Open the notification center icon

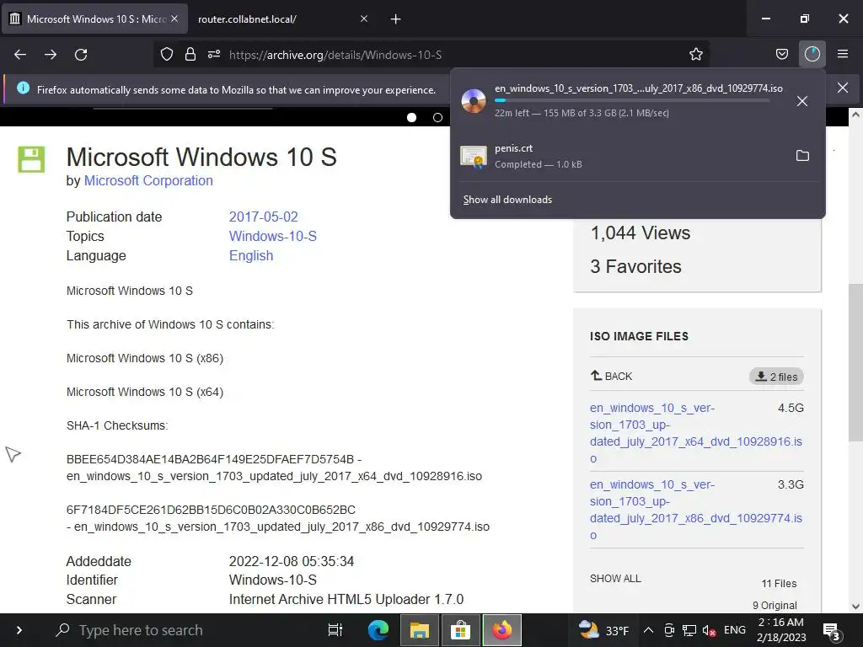[830, 632]
